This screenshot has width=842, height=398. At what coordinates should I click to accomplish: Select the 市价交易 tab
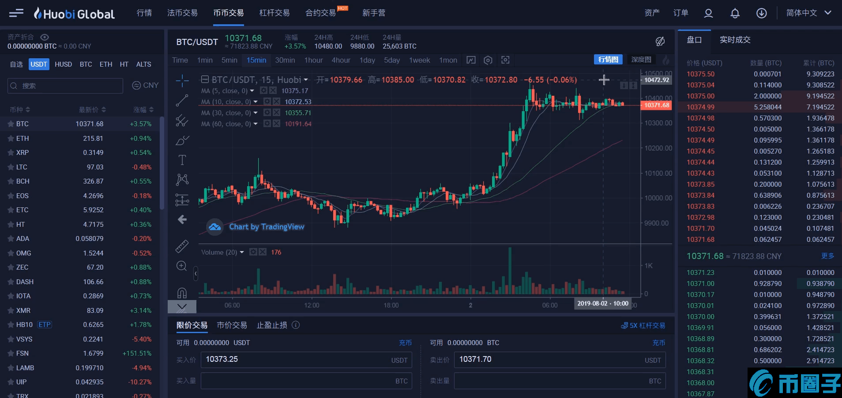pyautogui.click(x=232, y=325)
